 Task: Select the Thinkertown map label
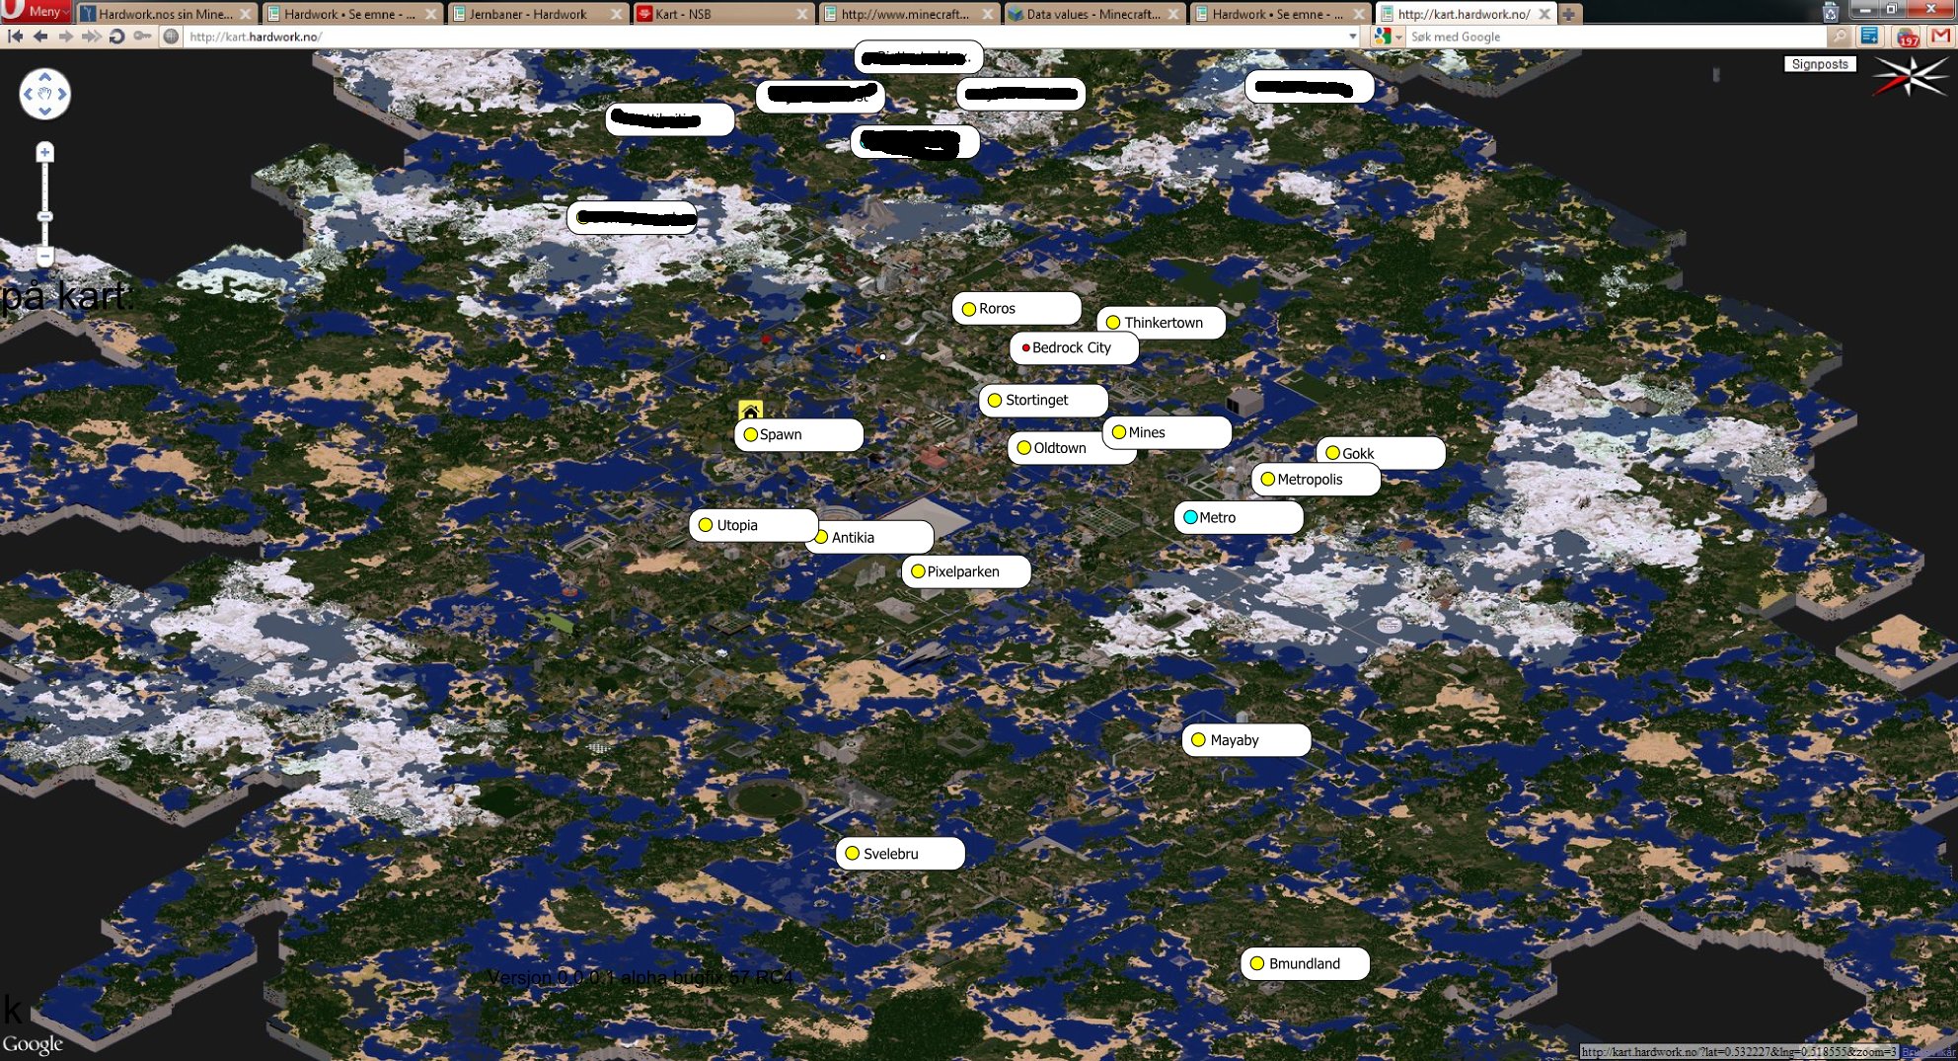pyautogui.click(x=1161, y=322)
